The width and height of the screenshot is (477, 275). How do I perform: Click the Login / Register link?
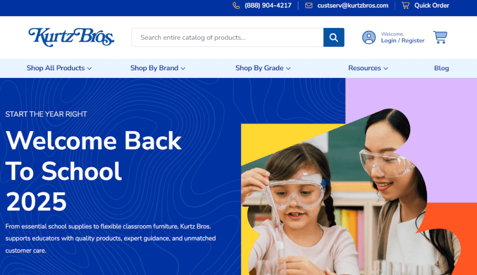(x=402, y=40)
